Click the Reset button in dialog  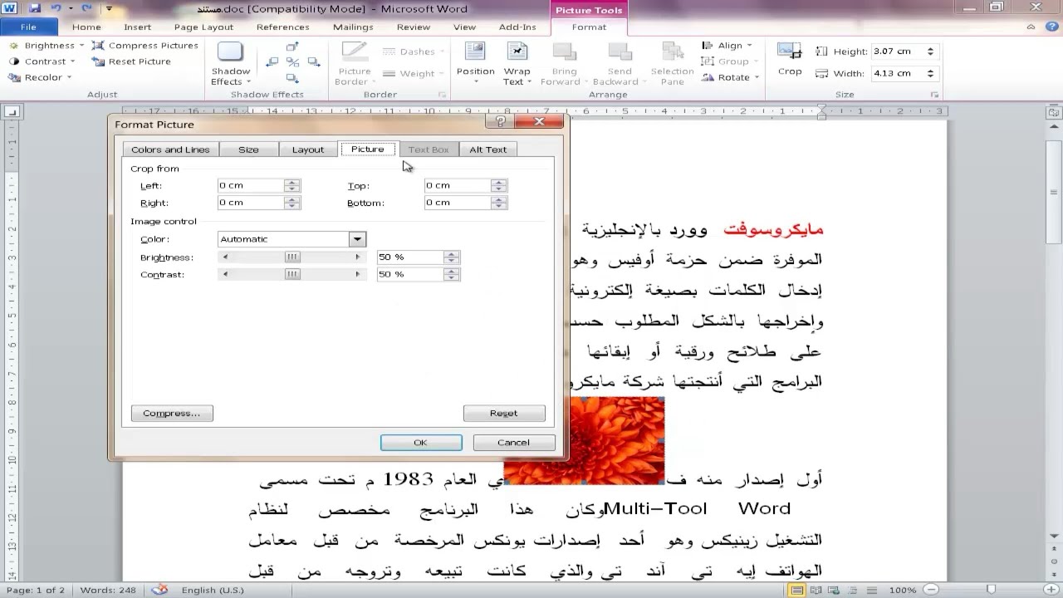click(504, 413)
